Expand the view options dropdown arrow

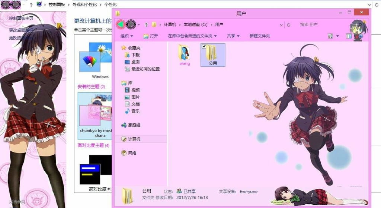(337, 36)
